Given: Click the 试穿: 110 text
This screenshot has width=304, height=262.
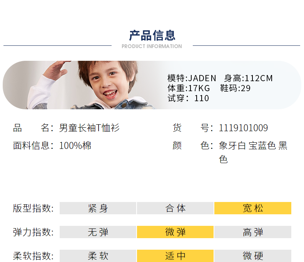Looking at the screenshot, I should tap(188, 98).
